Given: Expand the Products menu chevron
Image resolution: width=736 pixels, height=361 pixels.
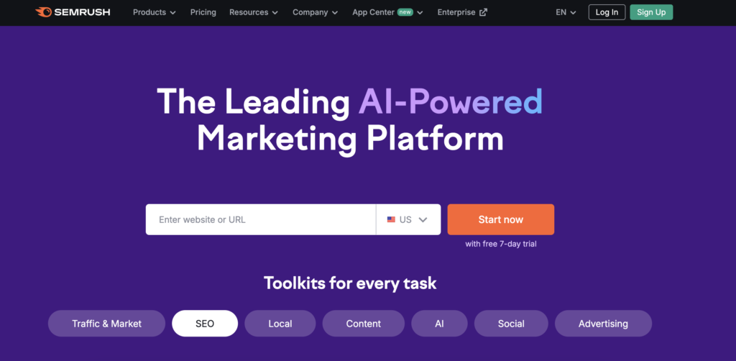Looking at the screenshot, I should 172,13.
